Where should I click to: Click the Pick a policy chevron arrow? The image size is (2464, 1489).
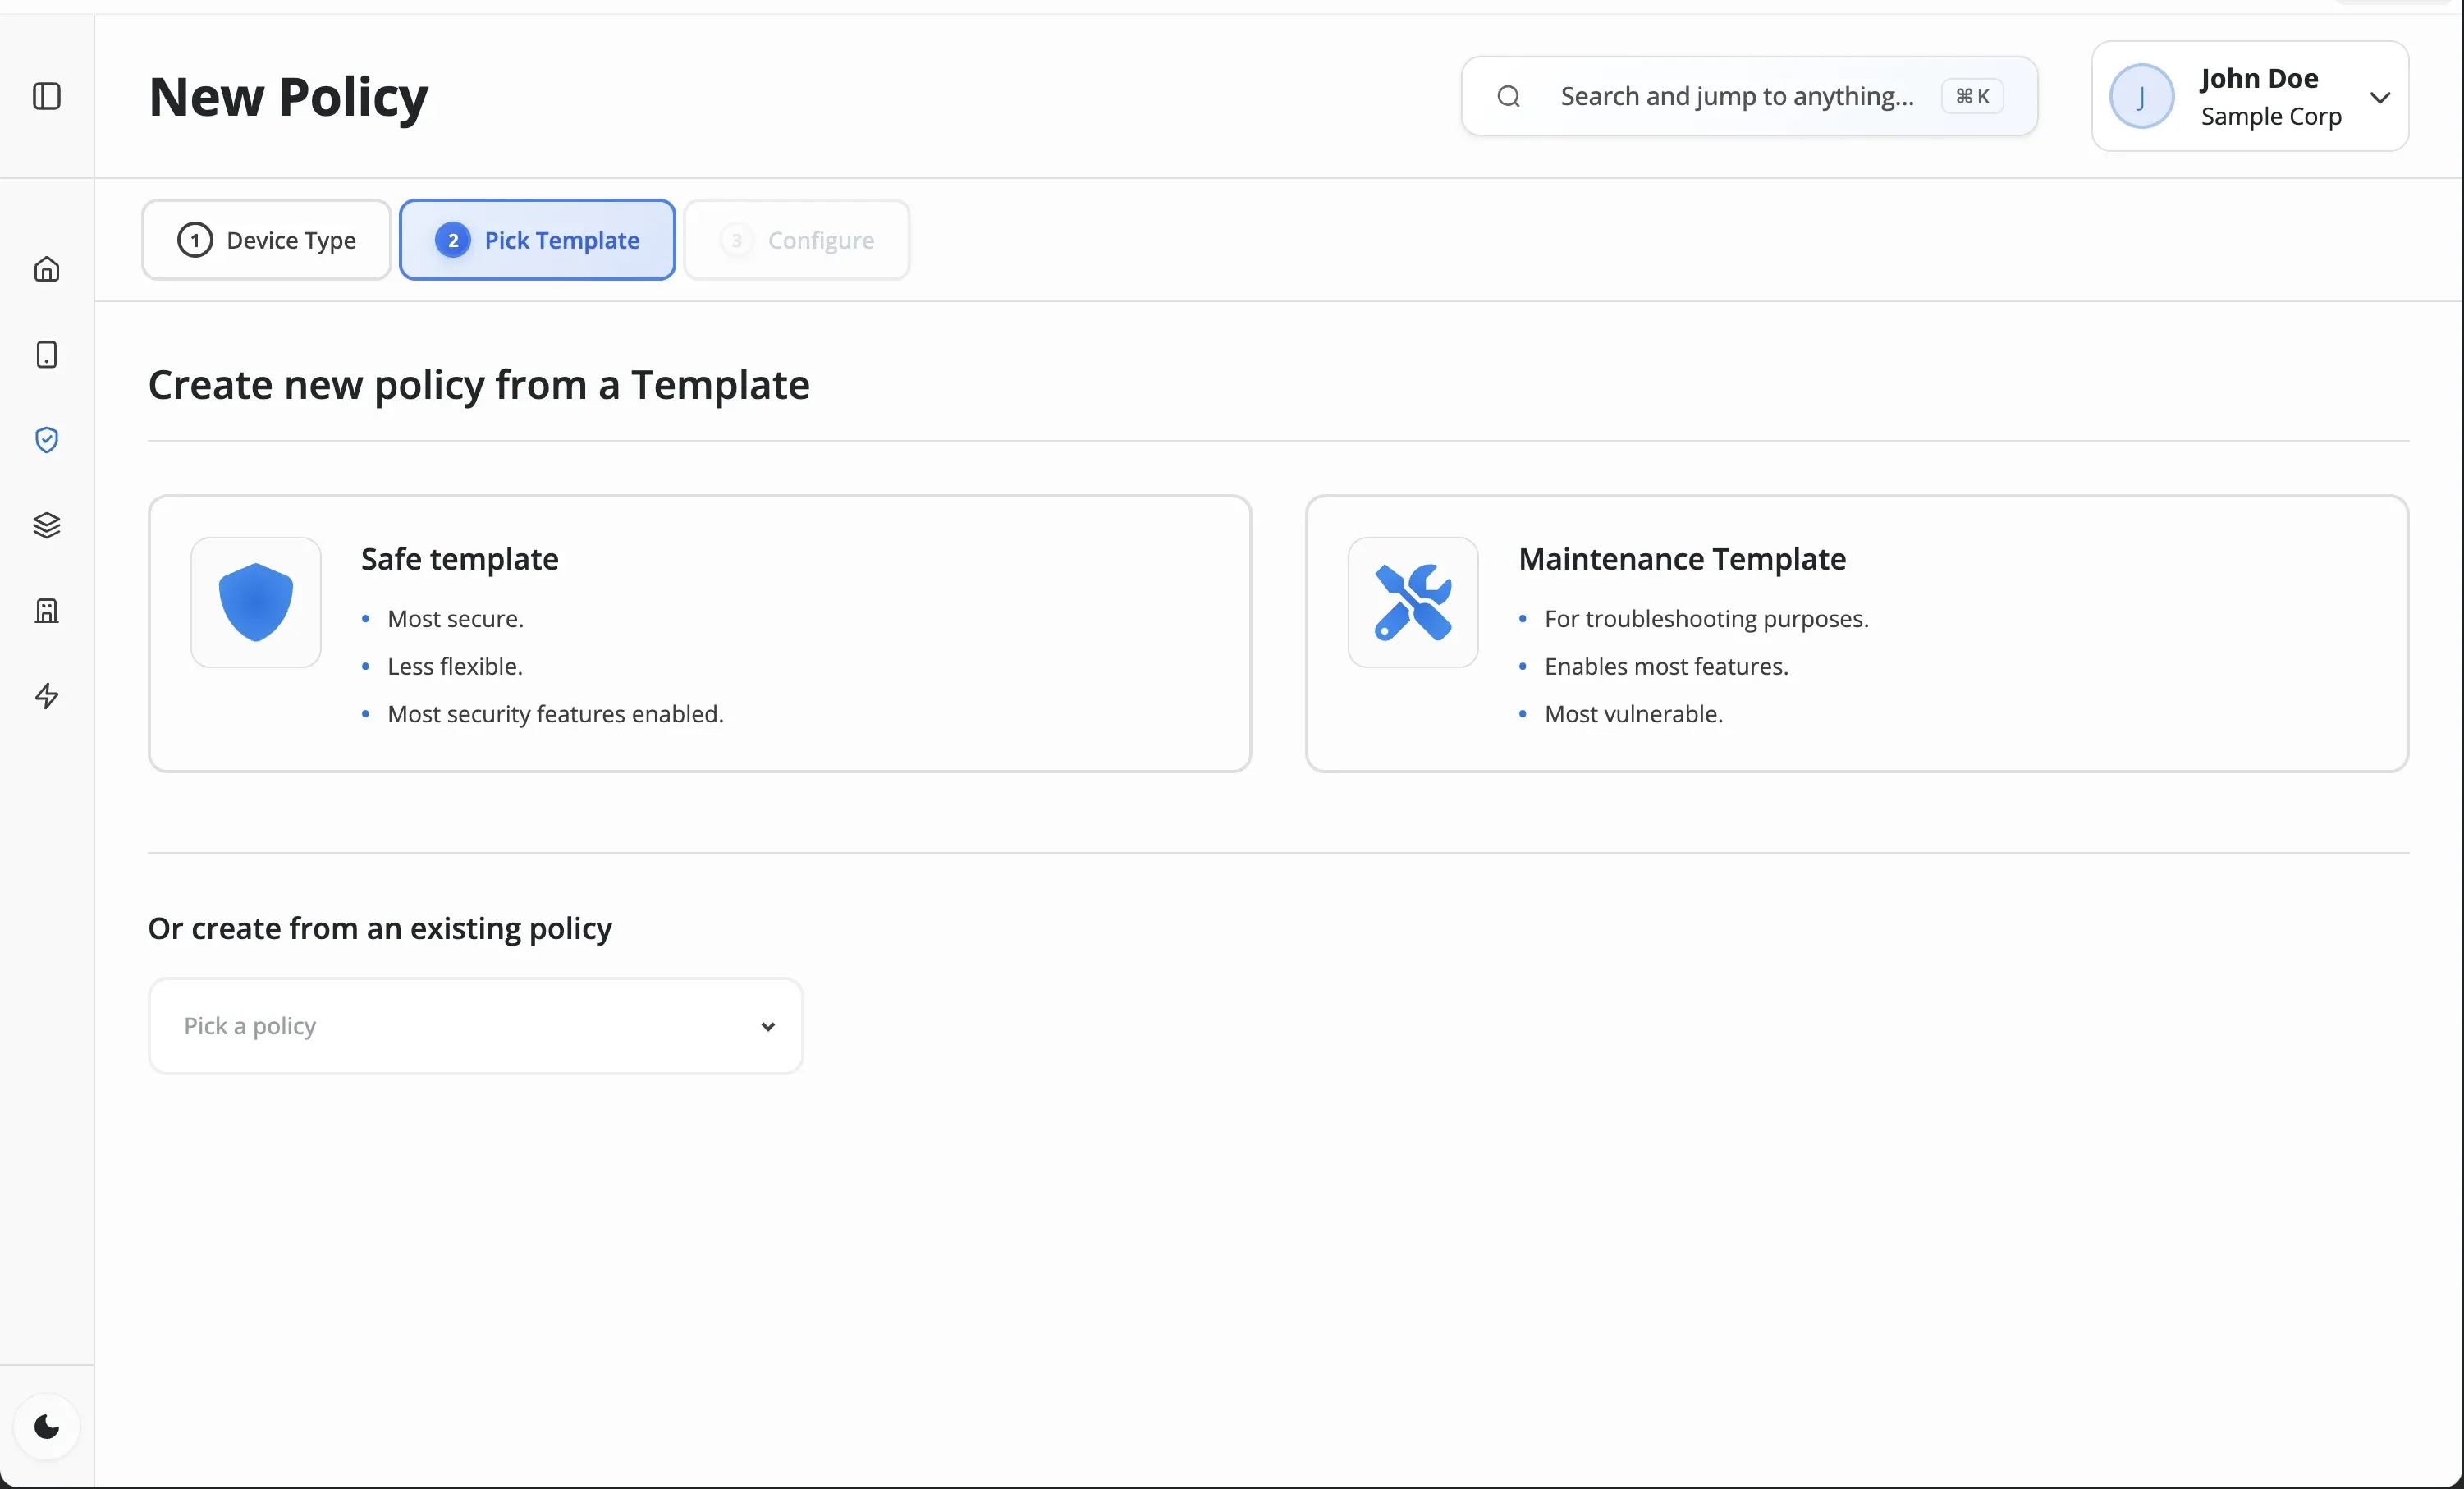pos(767,1027)
